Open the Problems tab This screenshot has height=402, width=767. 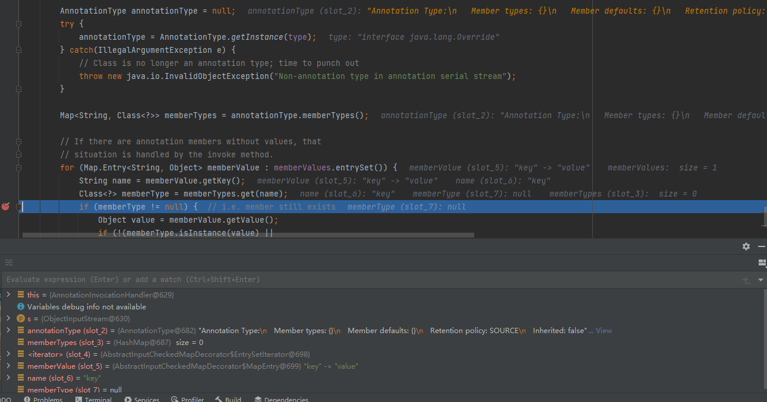[x=43, y=400]
